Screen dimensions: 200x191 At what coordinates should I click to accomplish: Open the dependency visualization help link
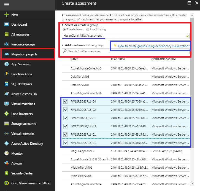pyautogui.click(x=154, y=46)
